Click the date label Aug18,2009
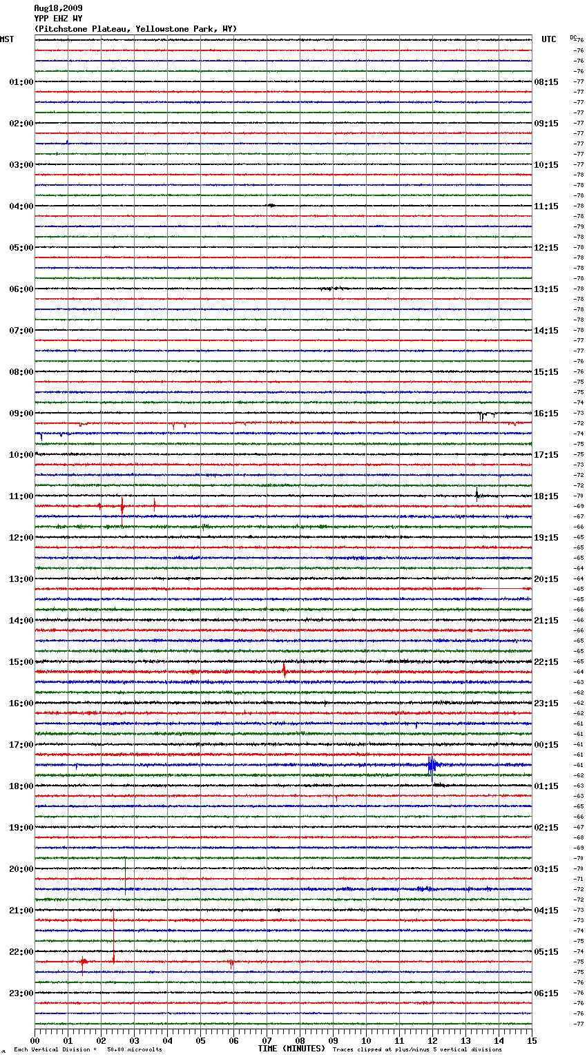This screenshot has width=587, height=1059. pyautogui.click(x=58, y=8)
